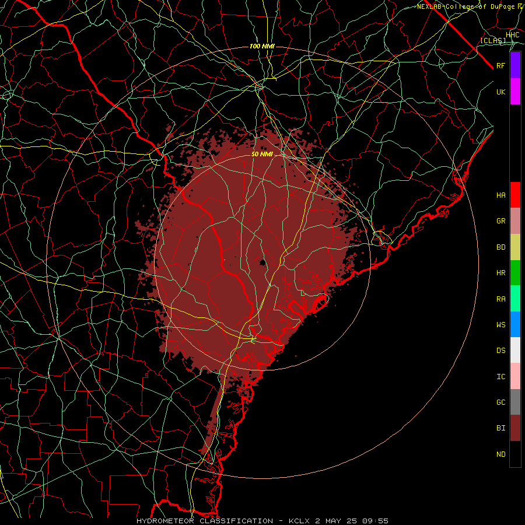The image size is (525, 525).
Task: Click the DS white legend swatch
Action: point(515,350)
